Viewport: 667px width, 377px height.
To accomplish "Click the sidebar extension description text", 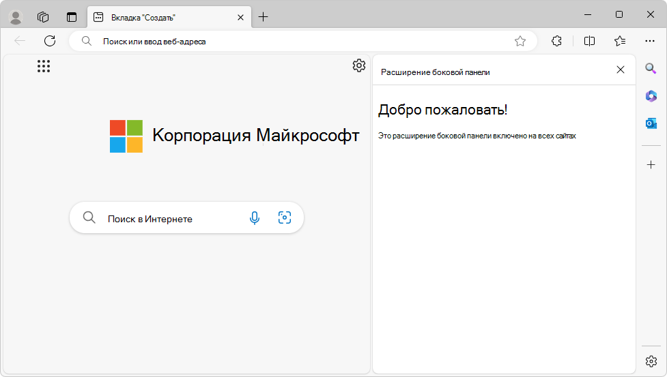I will (477, 136).
